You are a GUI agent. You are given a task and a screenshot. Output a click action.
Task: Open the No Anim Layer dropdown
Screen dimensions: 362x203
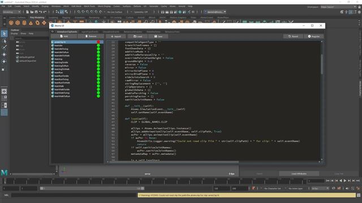[x=296, y=188]
